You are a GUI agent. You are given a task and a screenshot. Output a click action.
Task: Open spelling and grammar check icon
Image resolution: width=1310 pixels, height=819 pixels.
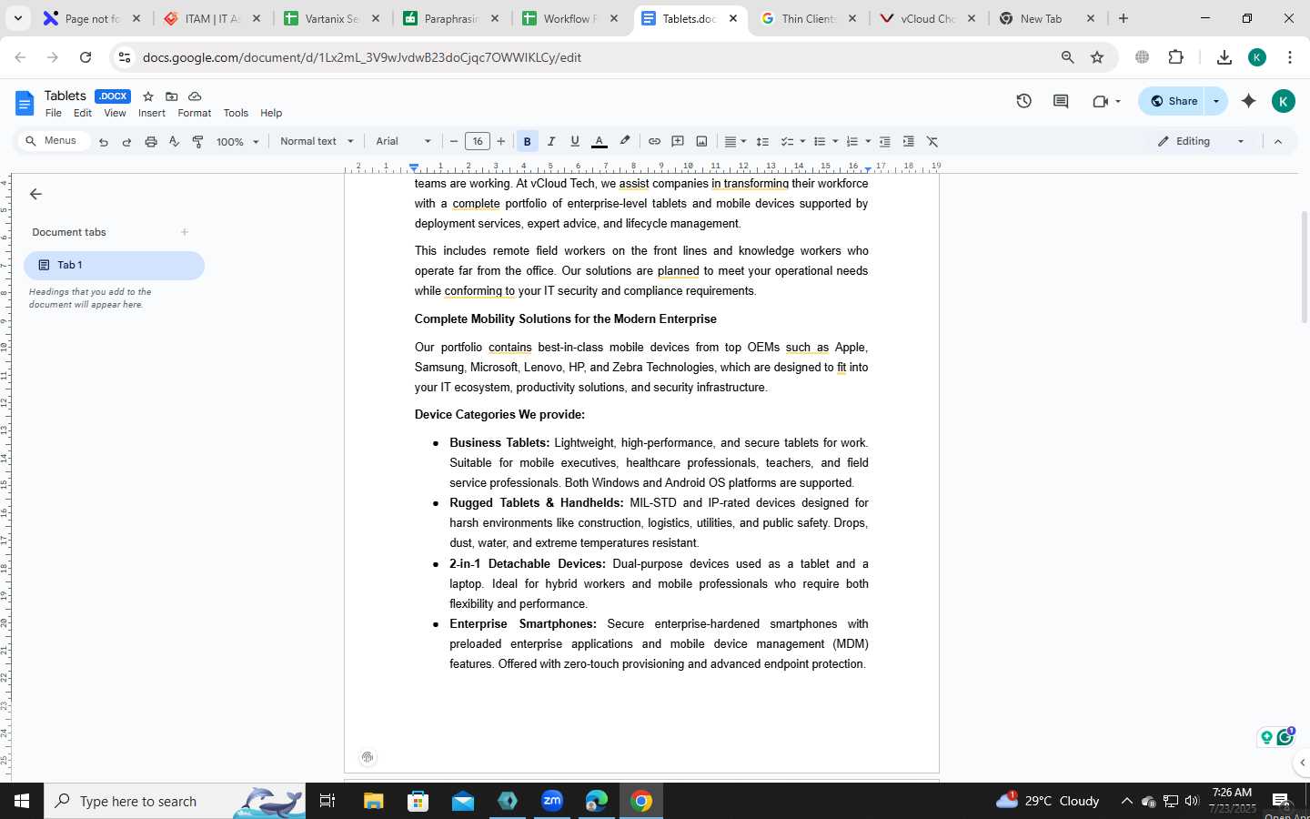(174, 142)
